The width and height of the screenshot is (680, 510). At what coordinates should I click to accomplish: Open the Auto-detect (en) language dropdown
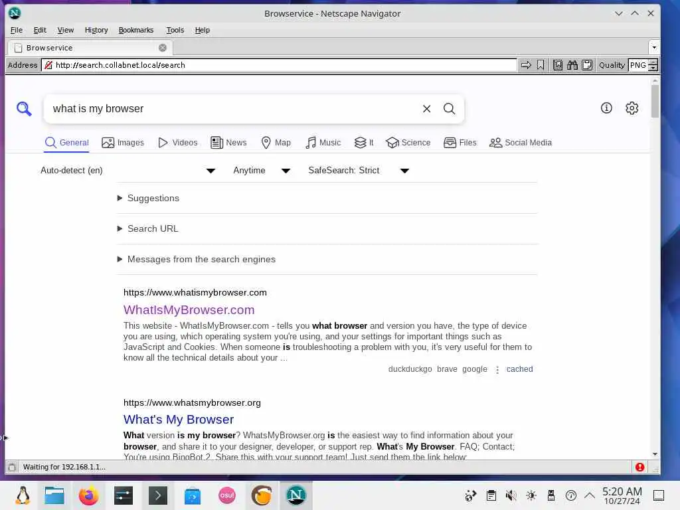[128, 171]
